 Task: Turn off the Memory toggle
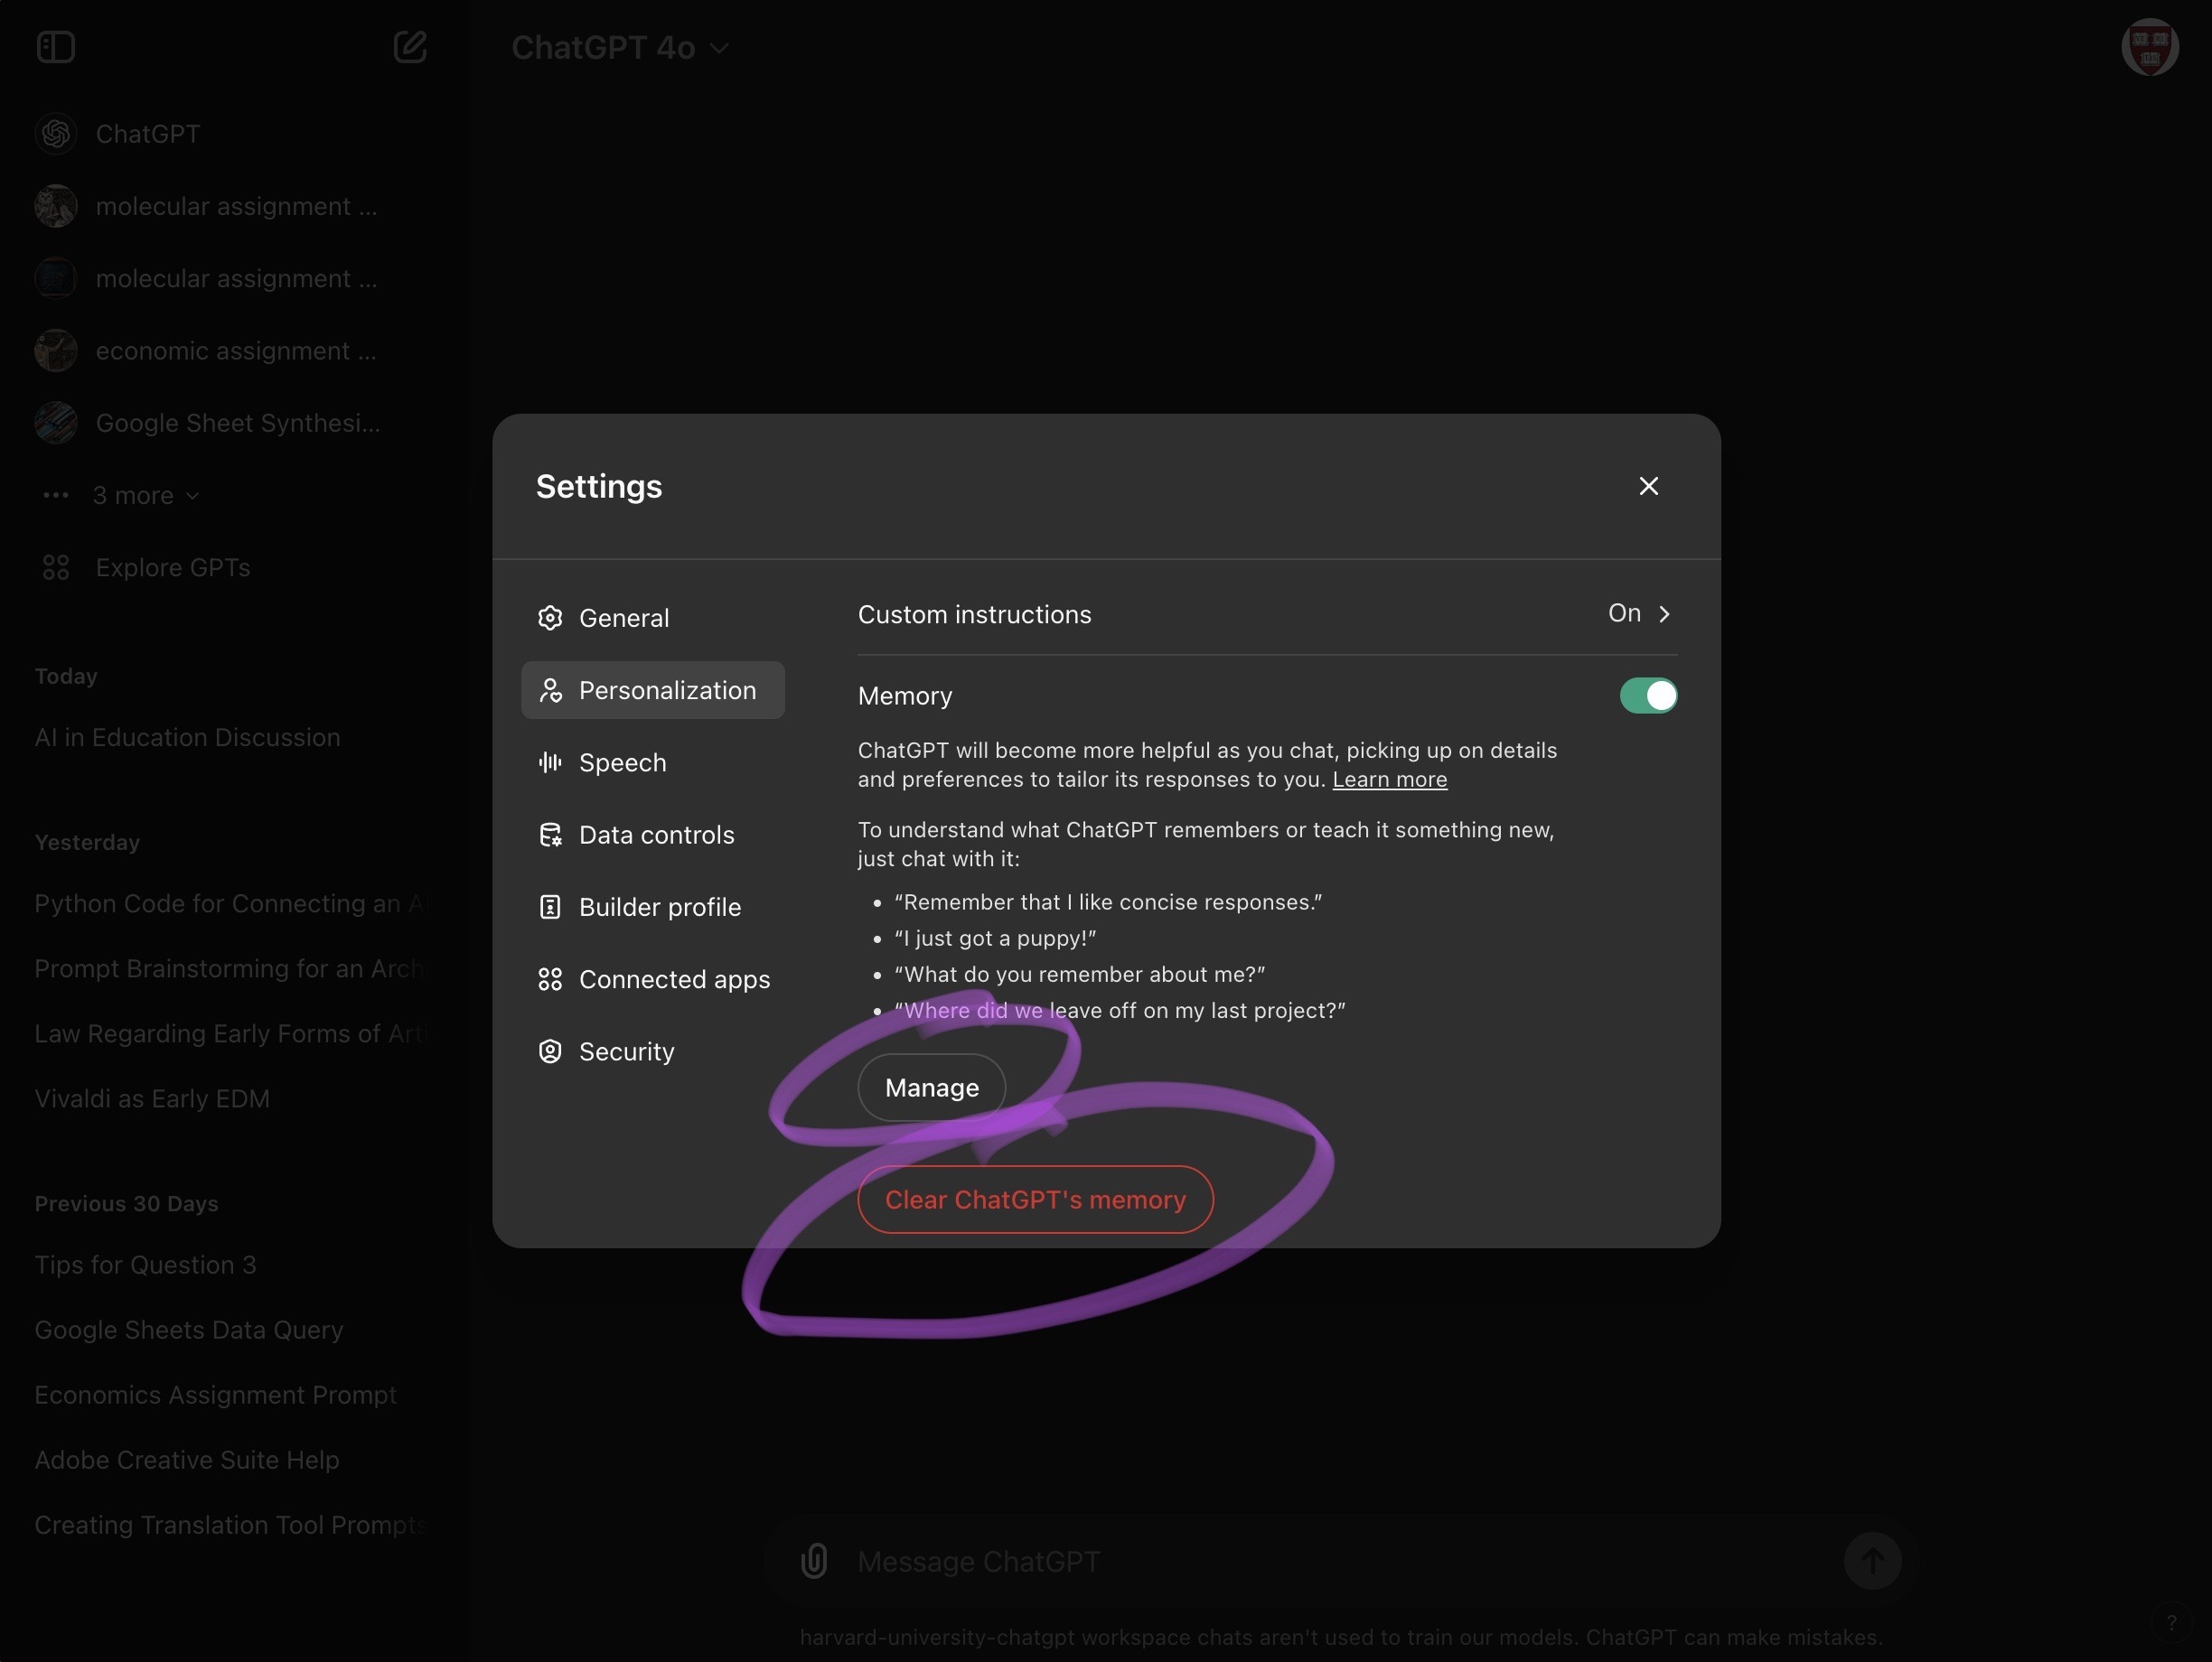click(1647, 696)
